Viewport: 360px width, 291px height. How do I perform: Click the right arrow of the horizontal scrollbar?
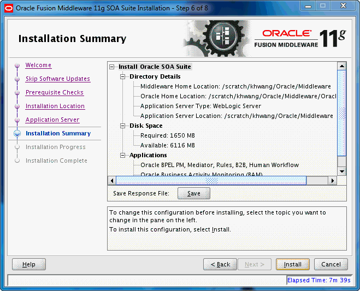333,181
